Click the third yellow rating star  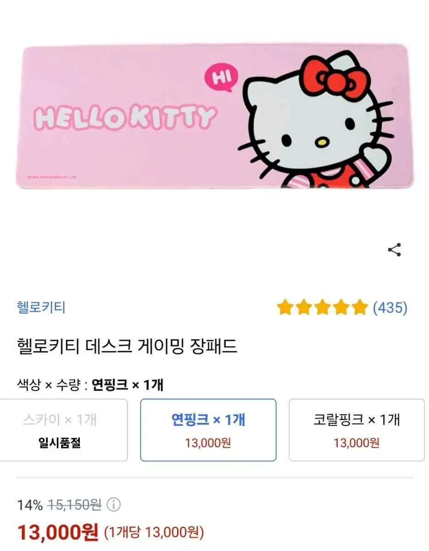(x=322, y=307)
